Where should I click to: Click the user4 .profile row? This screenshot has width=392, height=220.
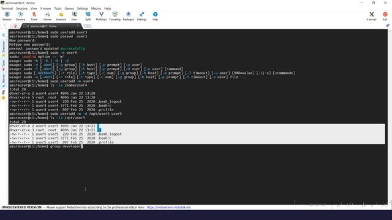point(61,110)
